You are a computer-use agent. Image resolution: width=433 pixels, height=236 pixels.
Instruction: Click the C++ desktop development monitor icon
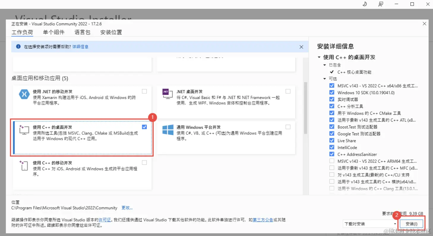(24, 130)
